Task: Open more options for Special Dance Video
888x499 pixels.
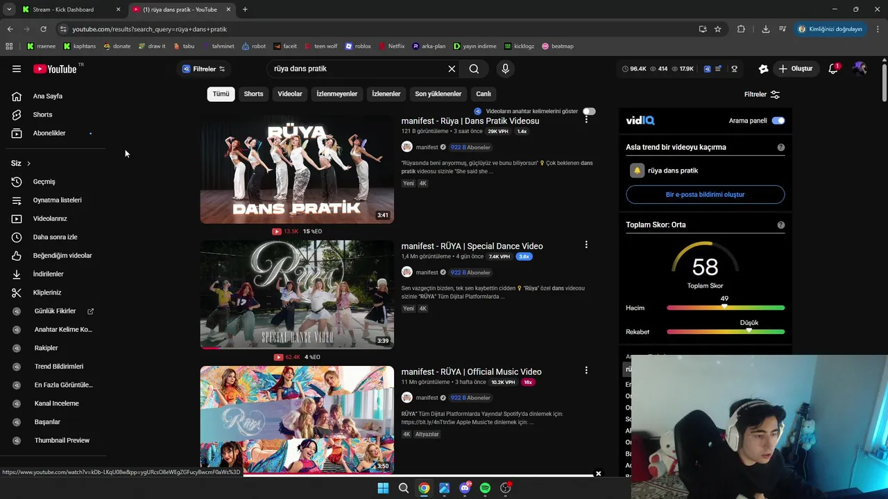Action: point(586,245)
